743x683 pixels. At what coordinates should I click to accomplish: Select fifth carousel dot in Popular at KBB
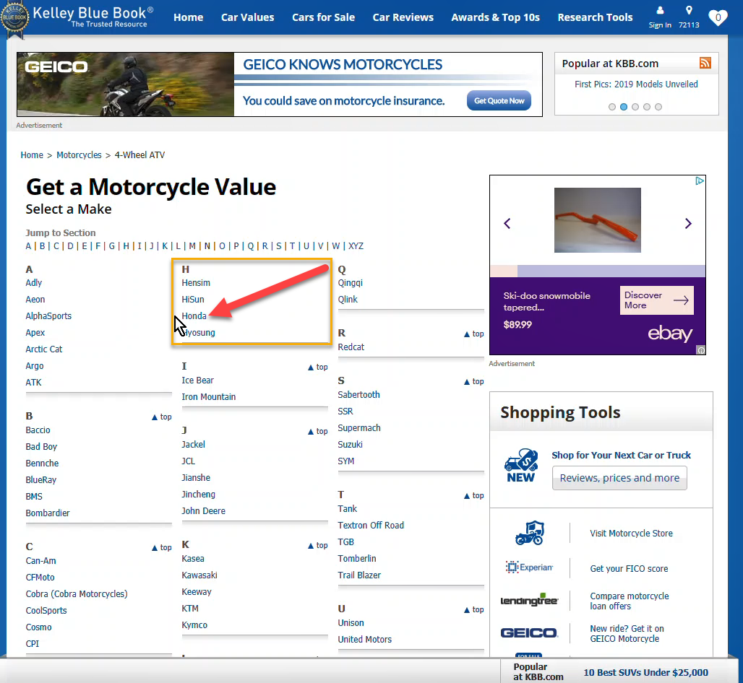[x=658, y=107]
